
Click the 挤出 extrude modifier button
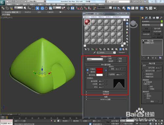(x=146, y=29)
